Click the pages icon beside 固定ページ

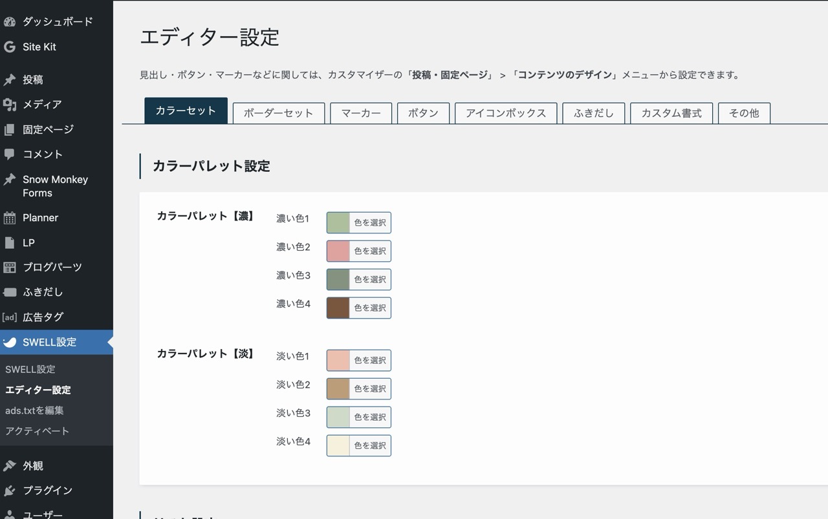[x=10, y=130]
